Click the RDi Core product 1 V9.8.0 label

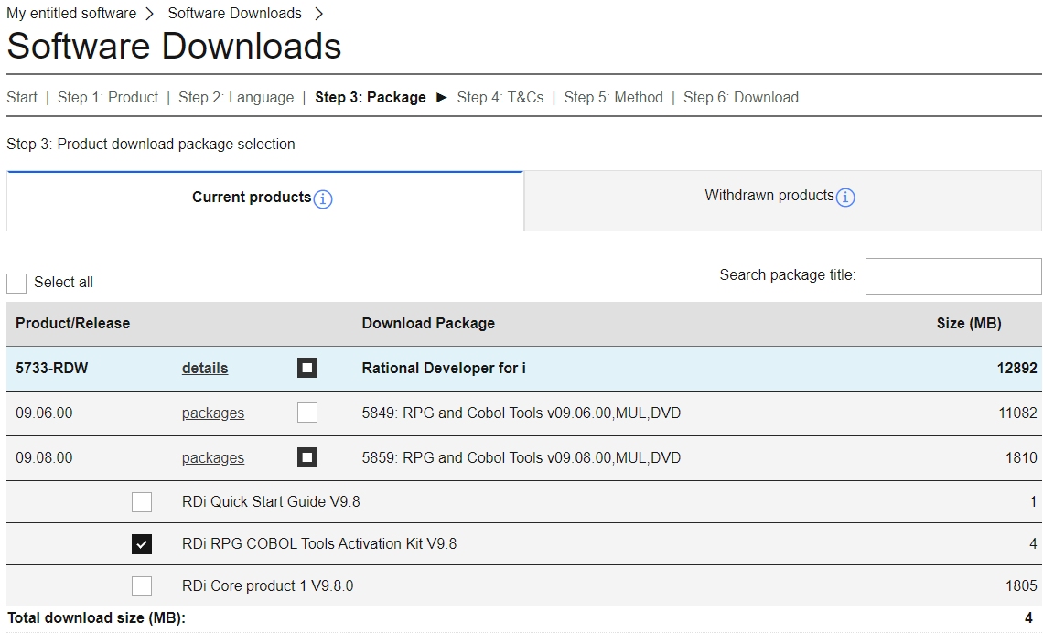(267, 585)
